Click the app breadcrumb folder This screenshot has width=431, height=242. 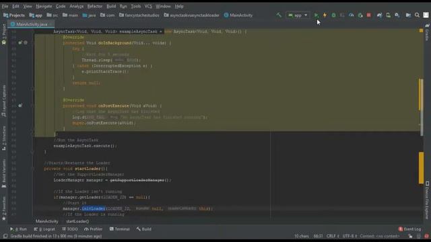36,15
